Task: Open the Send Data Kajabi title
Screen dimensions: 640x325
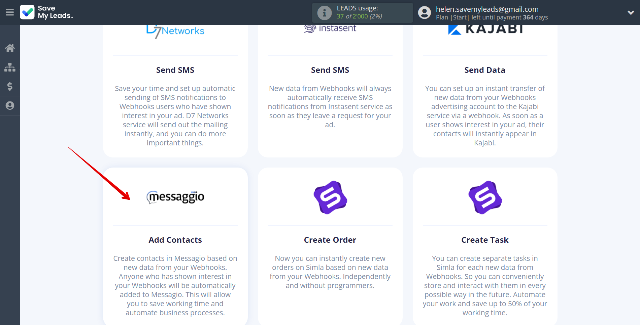Action: (485, 70)
